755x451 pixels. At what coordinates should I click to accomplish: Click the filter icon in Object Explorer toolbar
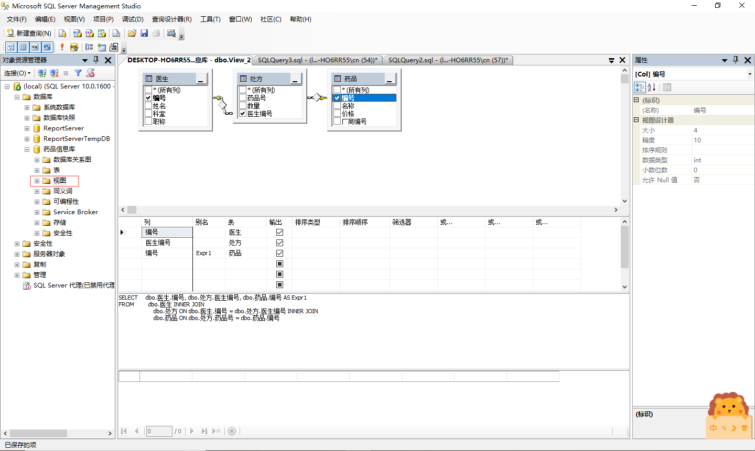77,73
